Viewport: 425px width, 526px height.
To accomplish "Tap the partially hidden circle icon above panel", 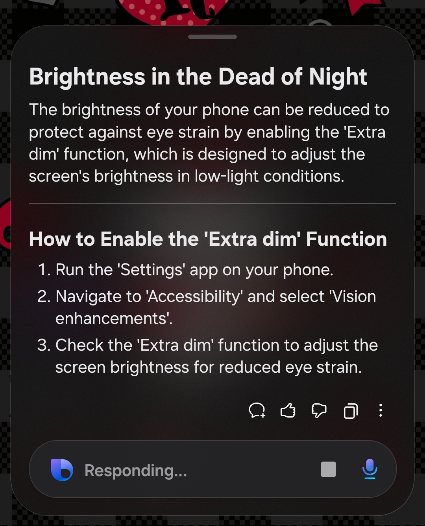I will coord(320,23).
